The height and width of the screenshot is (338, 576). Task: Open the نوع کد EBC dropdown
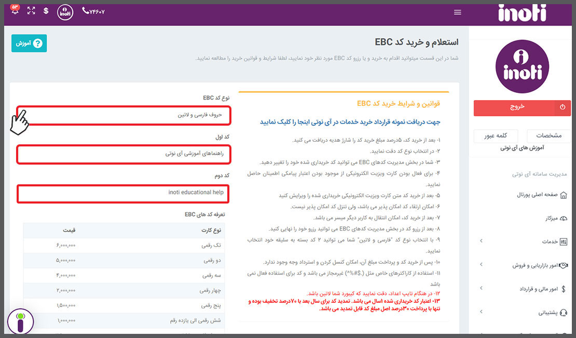coord(124,115)
